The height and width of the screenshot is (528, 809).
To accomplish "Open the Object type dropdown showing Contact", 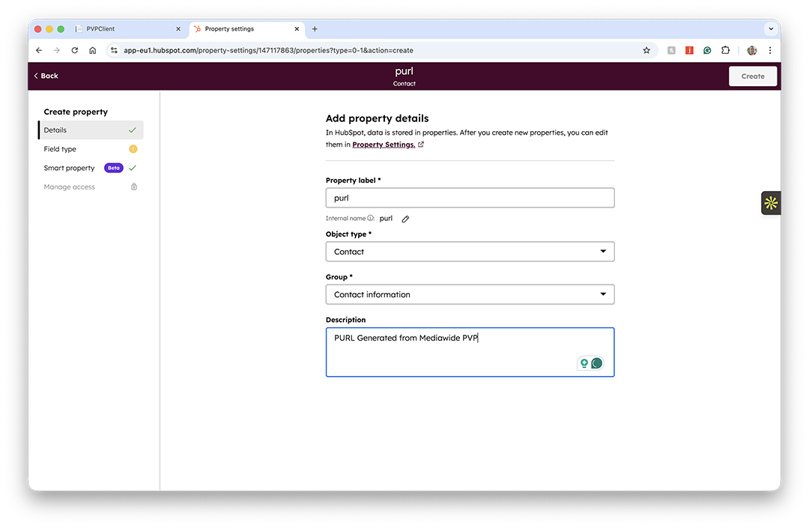I will pos(470,252).
